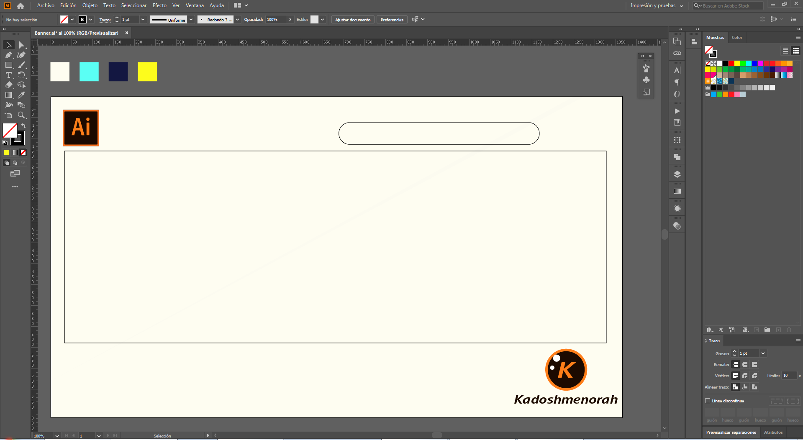Viewport: 803px width, 440px height.
Task: Open the Ventana menu
Action: [195, 5]
